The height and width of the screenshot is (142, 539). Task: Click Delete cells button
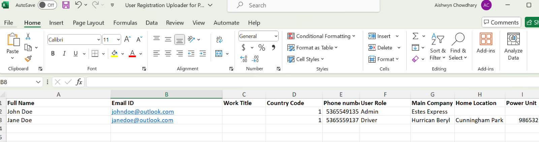(x=384, y=47)
